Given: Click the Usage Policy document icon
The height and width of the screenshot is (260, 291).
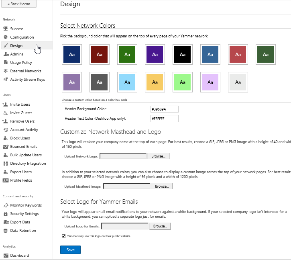Looking at the screenshot, I should coord(6,63).
